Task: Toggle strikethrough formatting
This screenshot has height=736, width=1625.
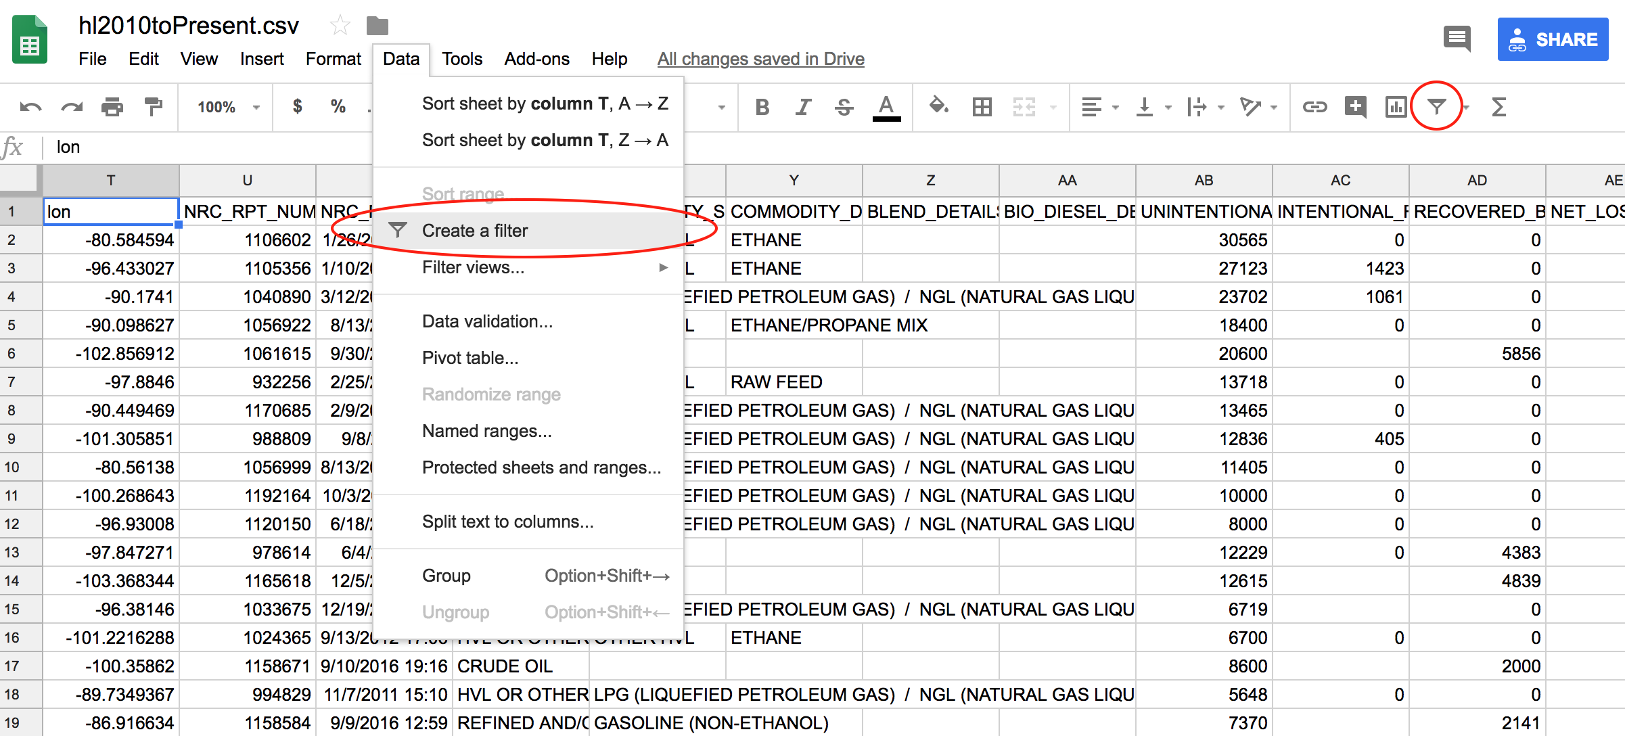Action: 844,107
